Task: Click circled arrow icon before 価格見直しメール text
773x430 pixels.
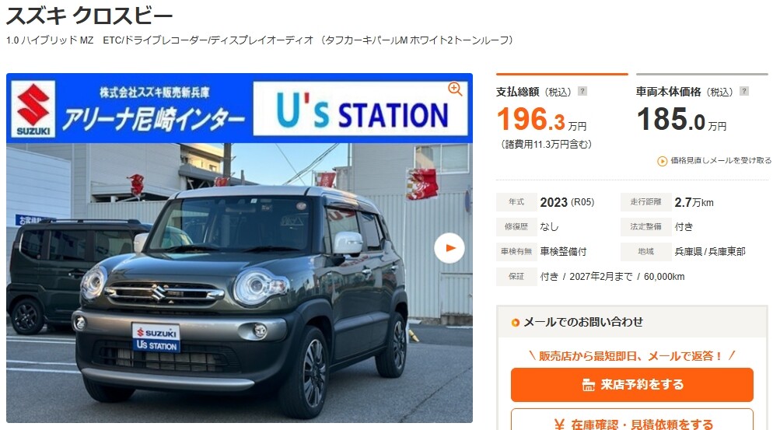Action: coord(662,161)
